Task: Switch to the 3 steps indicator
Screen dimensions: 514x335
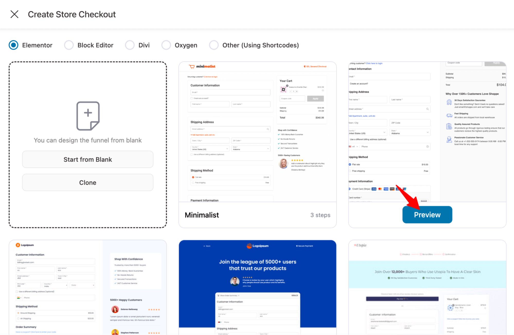Action: coord(320,215)
